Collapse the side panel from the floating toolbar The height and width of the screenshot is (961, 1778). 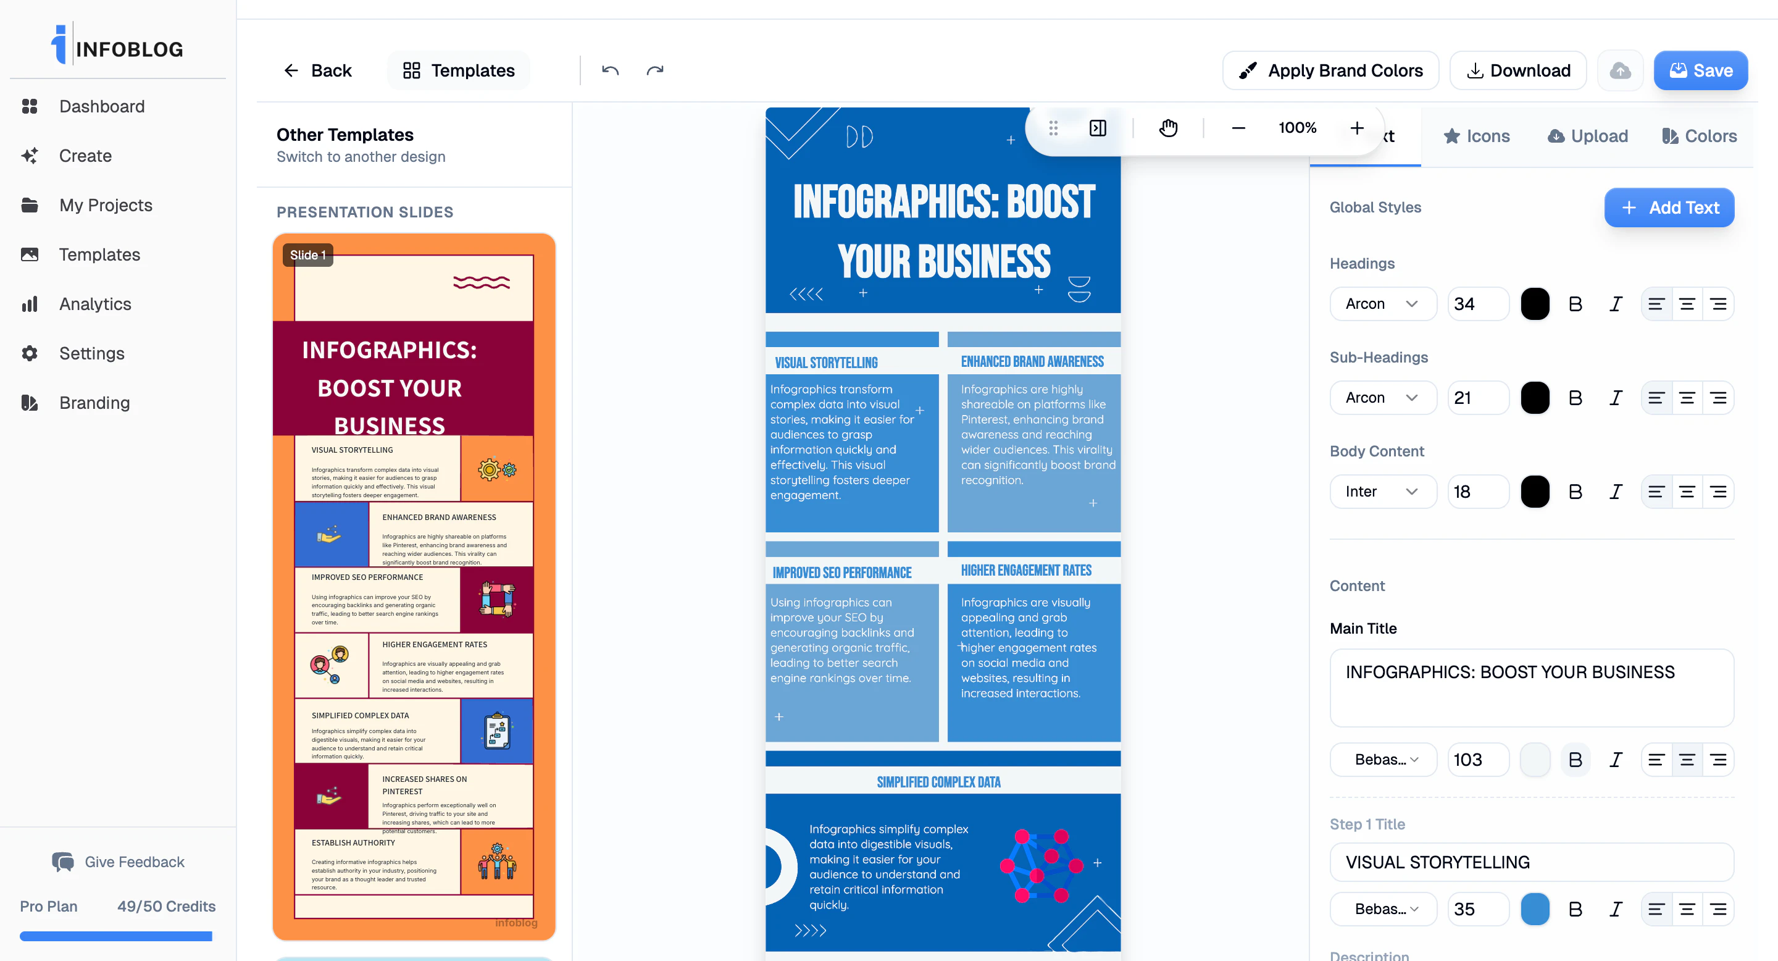pos(1098,128)
